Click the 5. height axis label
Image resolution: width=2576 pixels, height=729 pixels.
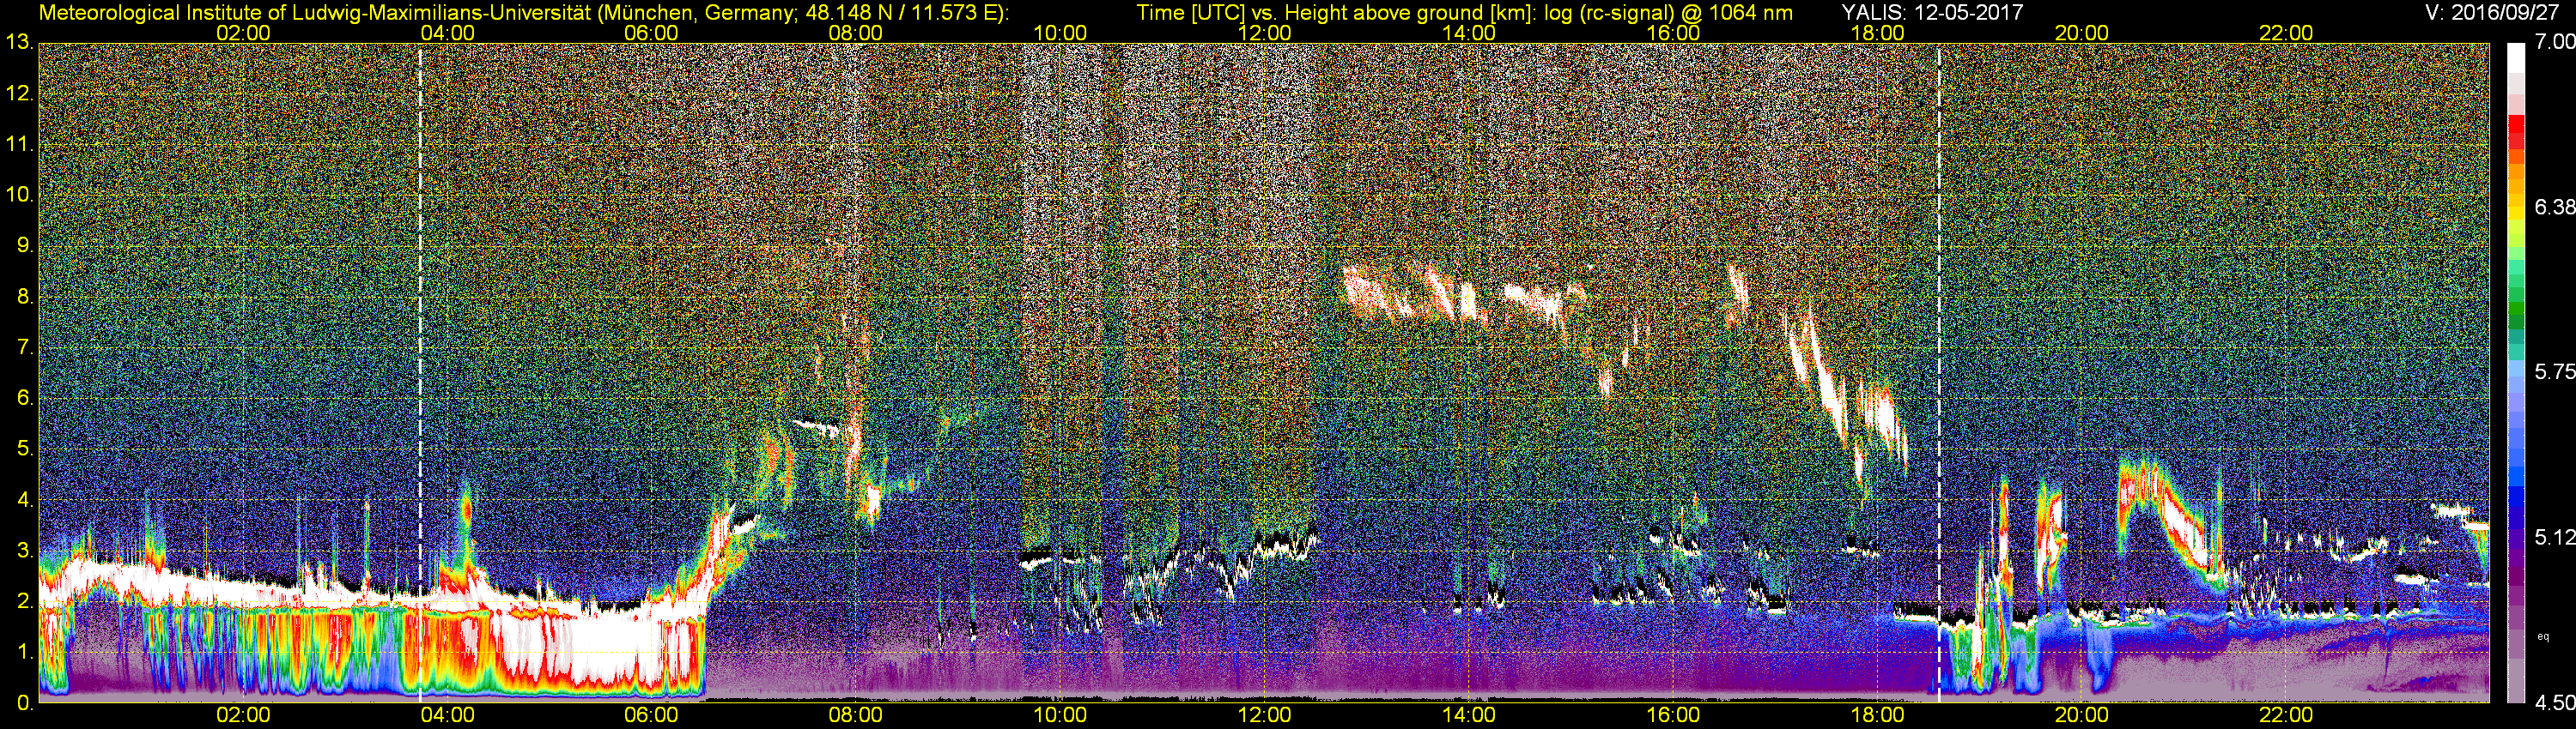[26, 449]
